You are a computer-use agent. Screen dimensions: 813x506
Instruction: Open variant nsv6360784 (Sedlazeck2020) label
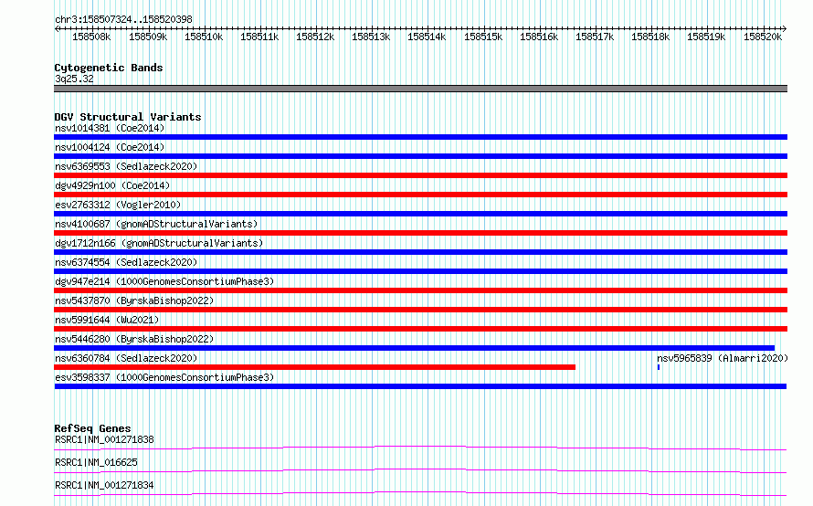point(126,358)
